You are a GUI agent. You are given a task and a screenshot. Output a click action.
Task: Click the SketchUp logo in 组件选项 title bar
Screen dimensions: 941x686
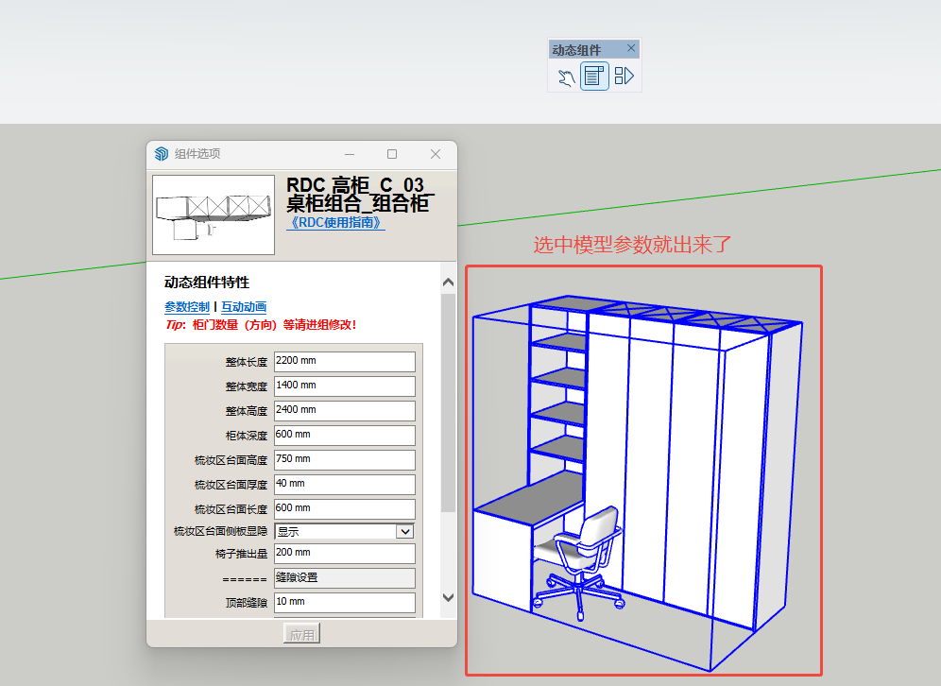(x=162, y=154)
